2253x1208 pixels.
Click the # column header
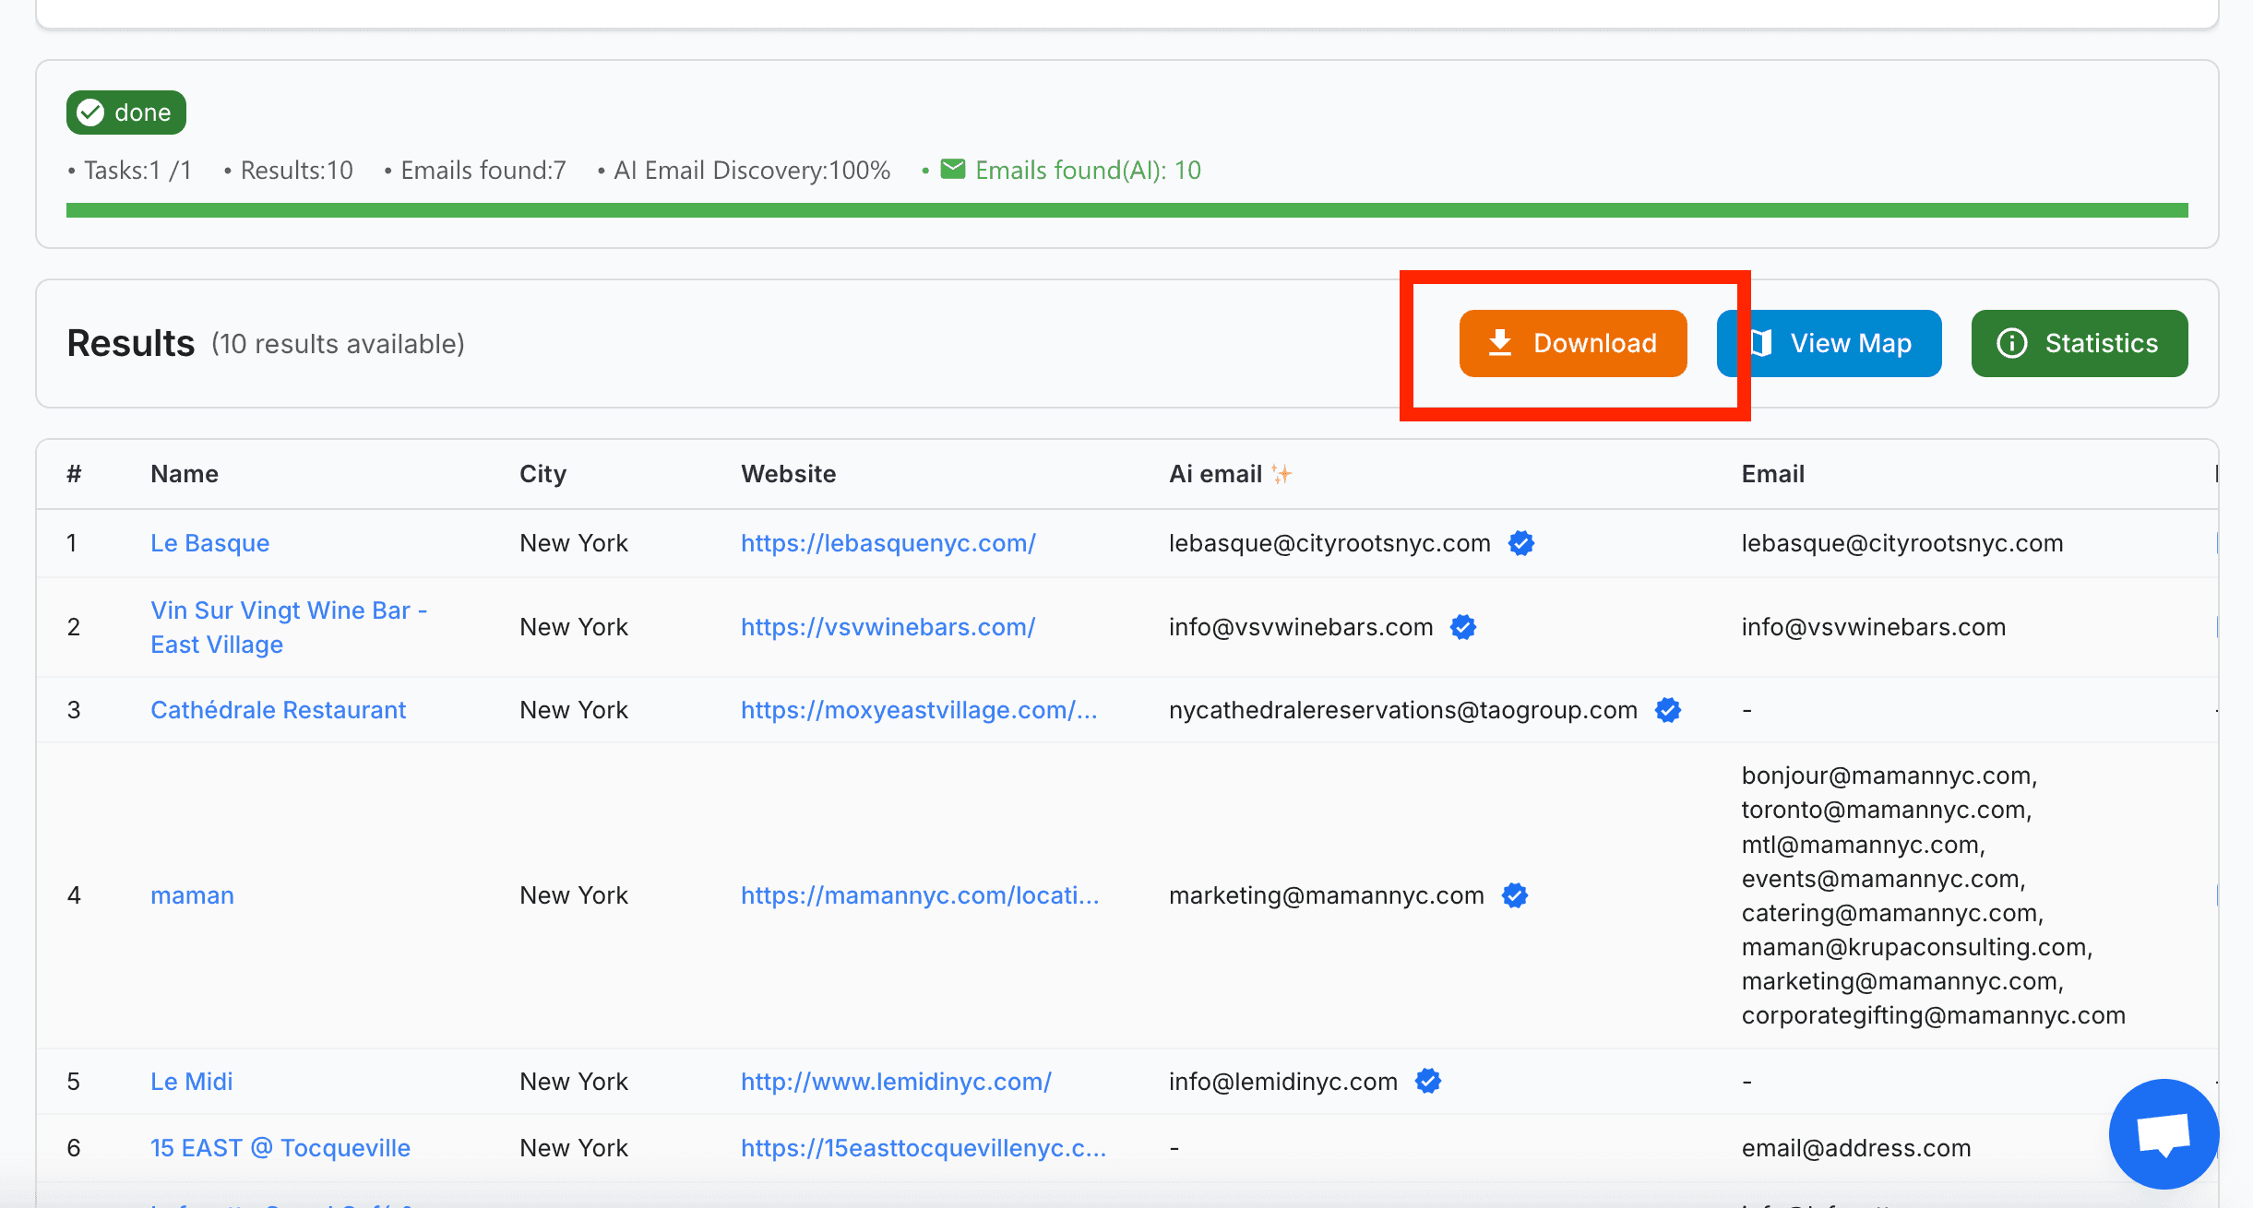coord(74,474)
